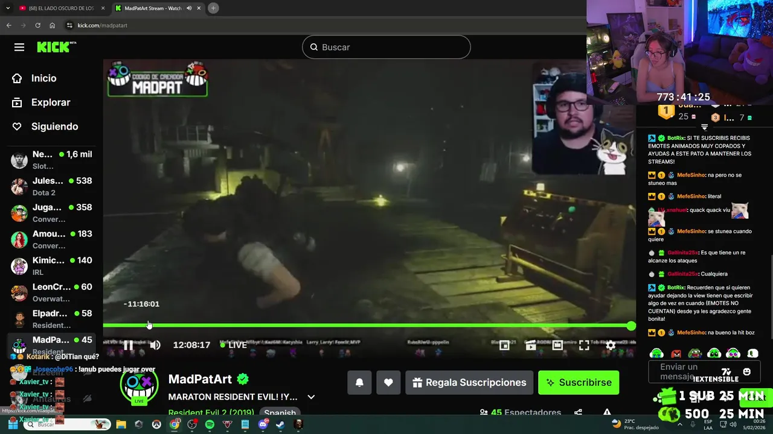Viewport: 773px width, 434px height.
Task: Share the stream via share icon
Action: 578,413
